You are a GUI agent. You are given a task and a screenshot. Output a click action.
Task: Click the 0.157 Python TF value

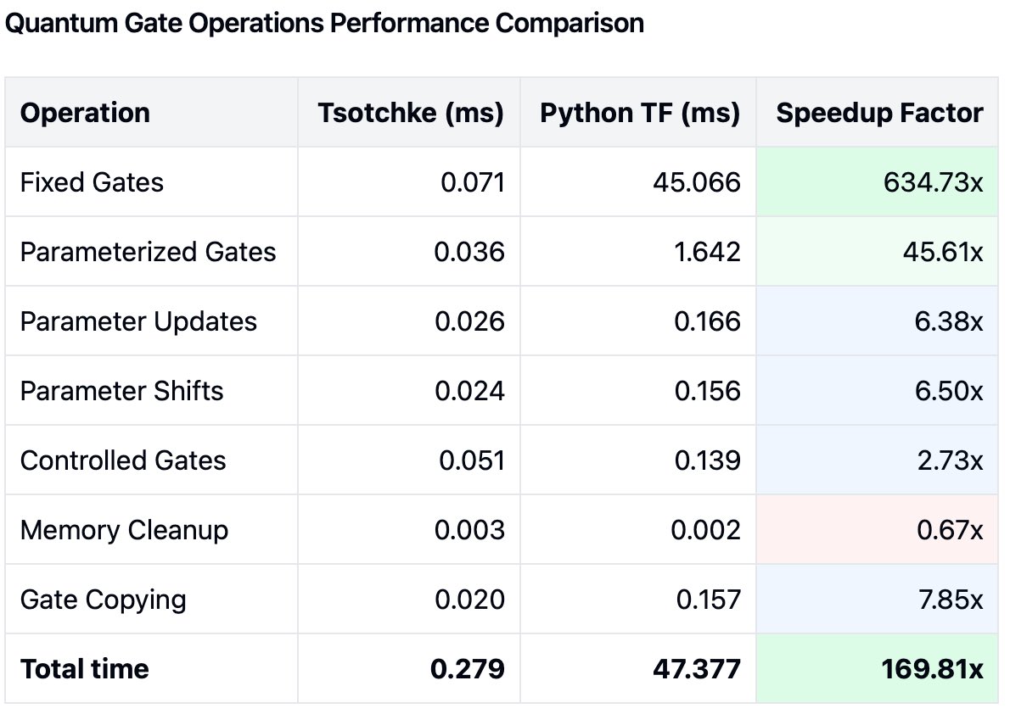(x=708, y=600)
